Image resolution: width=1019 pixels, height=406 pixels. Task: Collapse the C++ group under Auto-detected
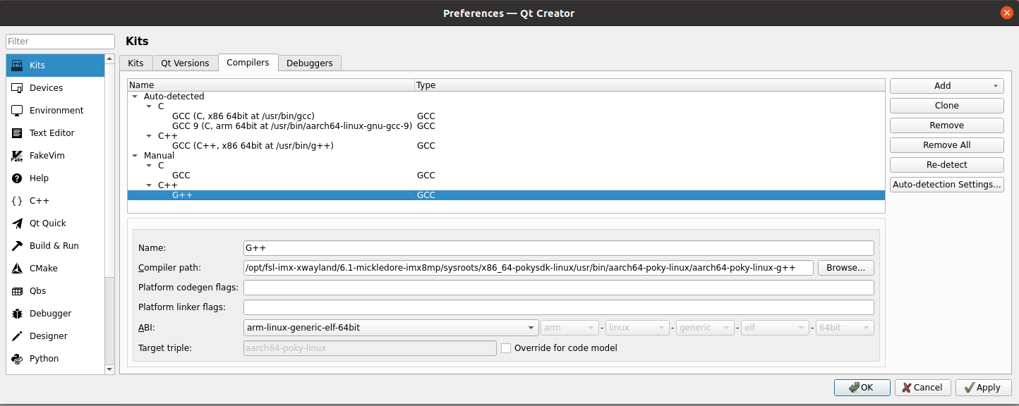[x=148, y=135]
